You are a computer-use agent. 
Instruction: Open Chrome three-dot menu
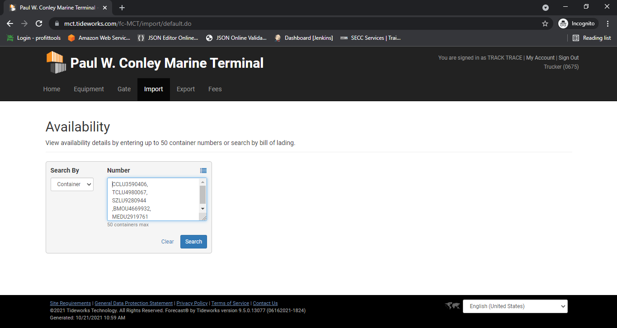[608, 23]
